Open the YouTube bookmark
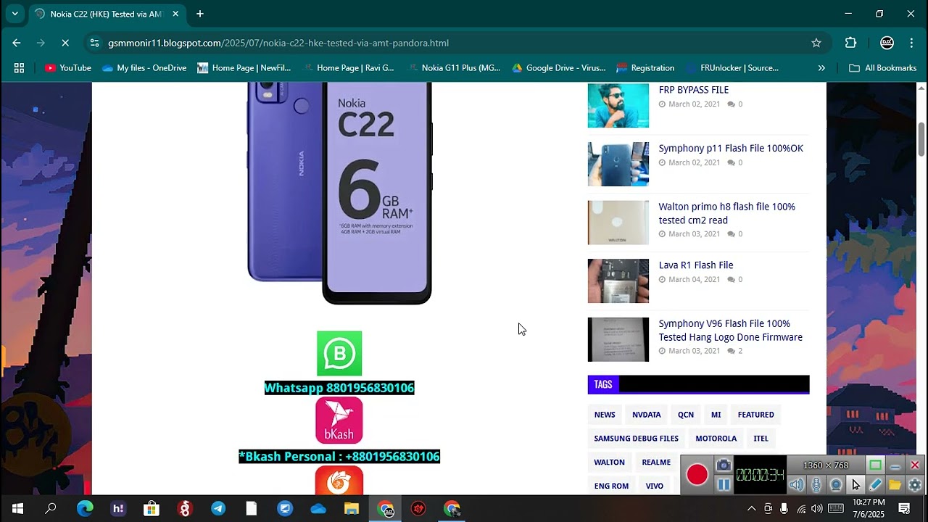Image resolution: width=928 pixels, height=522 pixels. (x=68, y=67)
